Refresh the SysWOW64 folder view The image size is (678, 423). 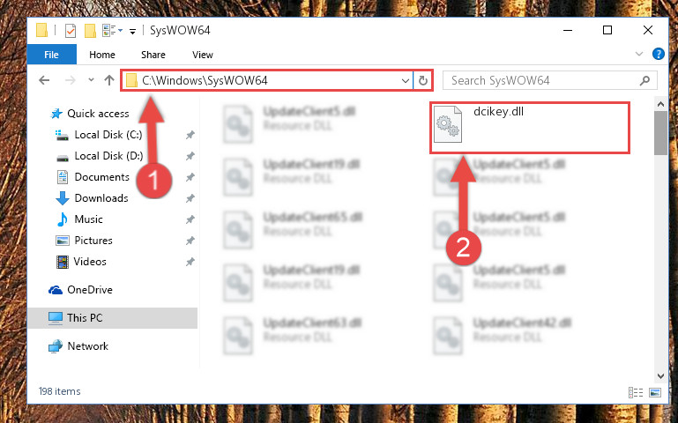coord(423,80)
